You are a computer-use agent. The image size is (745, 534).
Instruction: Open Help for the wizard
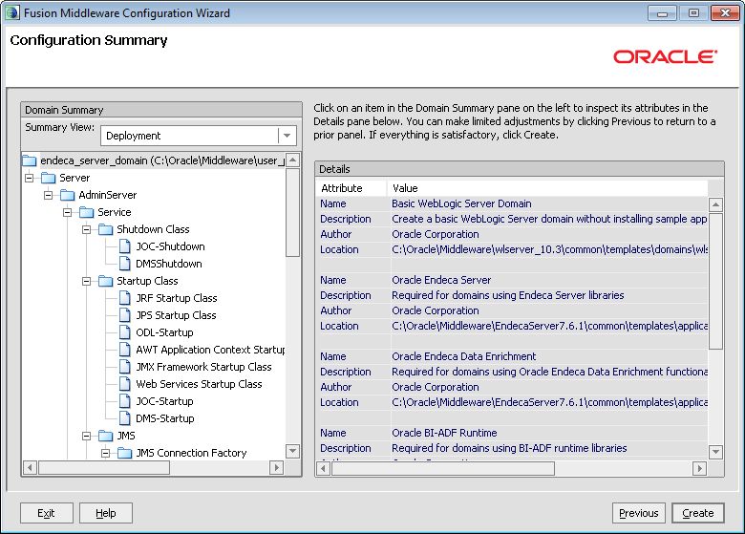coord(105,513)
